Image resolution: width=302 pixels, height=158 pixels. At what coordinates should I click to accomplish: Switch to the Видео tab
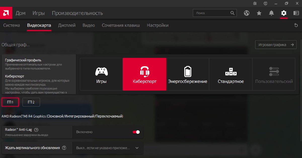click(89, 25)
